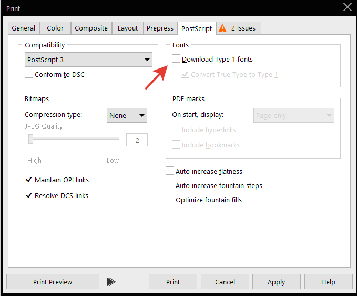Close the Print dialog window
357x296 pixels.
point(347,7)
